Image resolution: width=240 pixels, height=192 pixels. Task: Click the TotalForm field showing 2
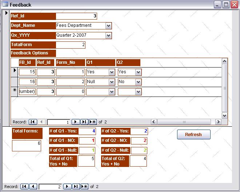pyautogui.click(x=71, y=45)
